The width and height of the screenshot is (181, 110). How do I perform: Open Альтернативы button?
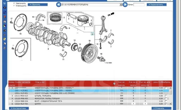(19, 108)
